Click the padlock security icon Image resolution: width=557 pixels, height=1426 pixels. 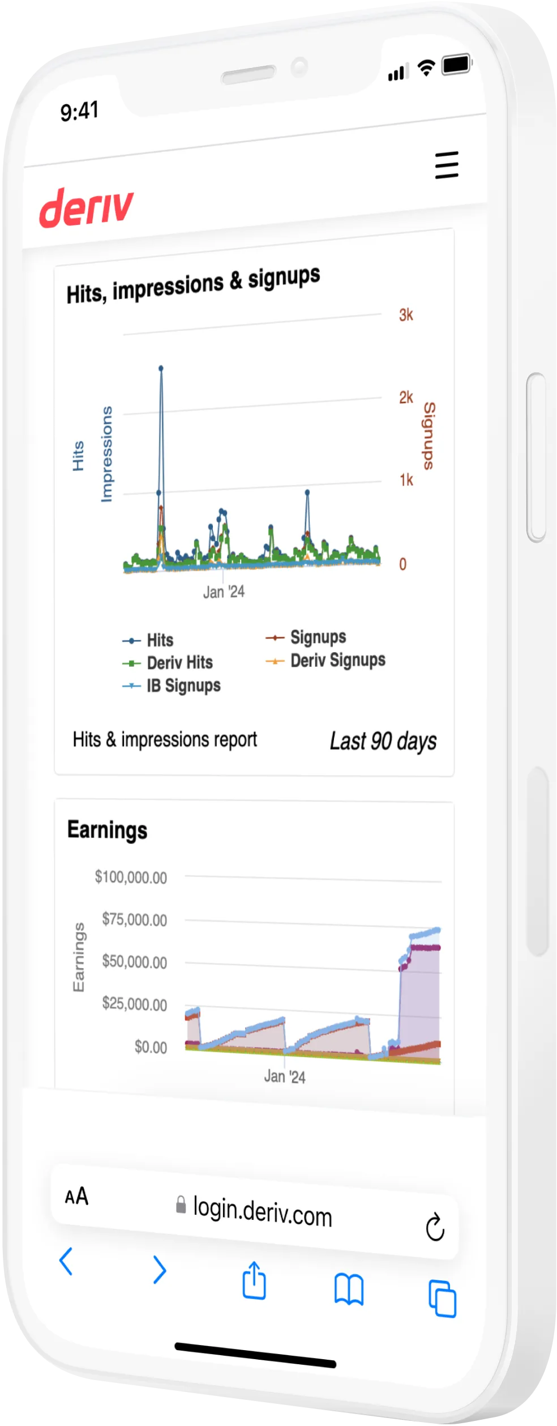tap(181, 1204)
